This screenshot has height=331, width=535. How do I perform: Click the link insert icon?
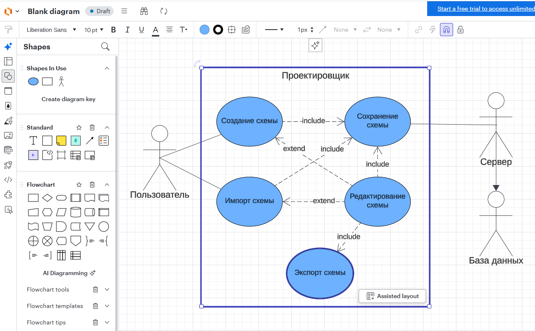click(419, 30)
